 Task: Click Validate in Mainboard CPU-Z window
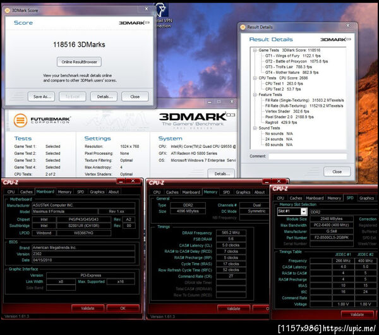tap(88, 308)
